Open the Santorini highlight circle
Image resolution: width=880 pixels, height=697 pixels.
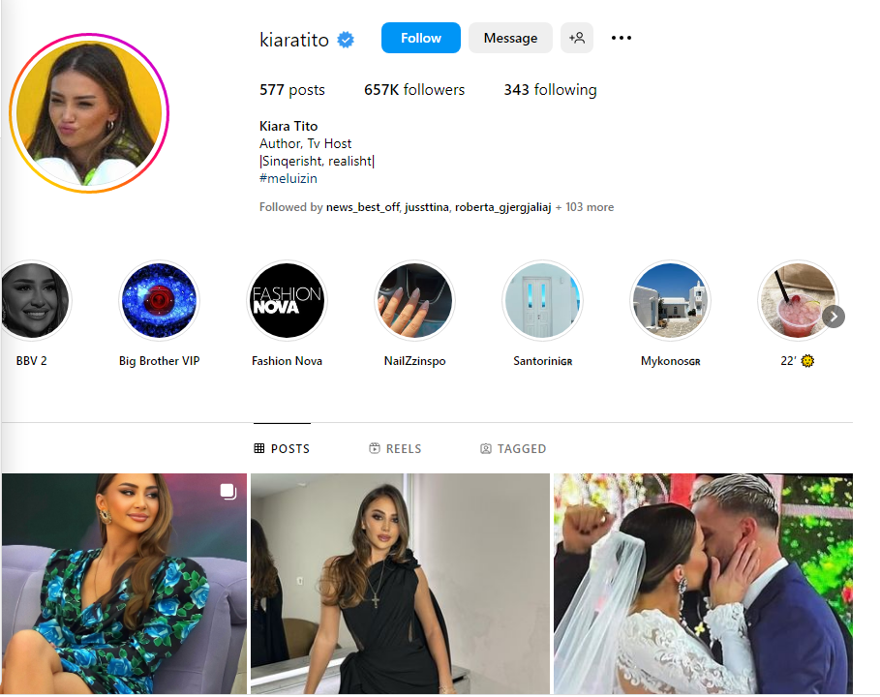pyautogui.click(x=543, y=301)
